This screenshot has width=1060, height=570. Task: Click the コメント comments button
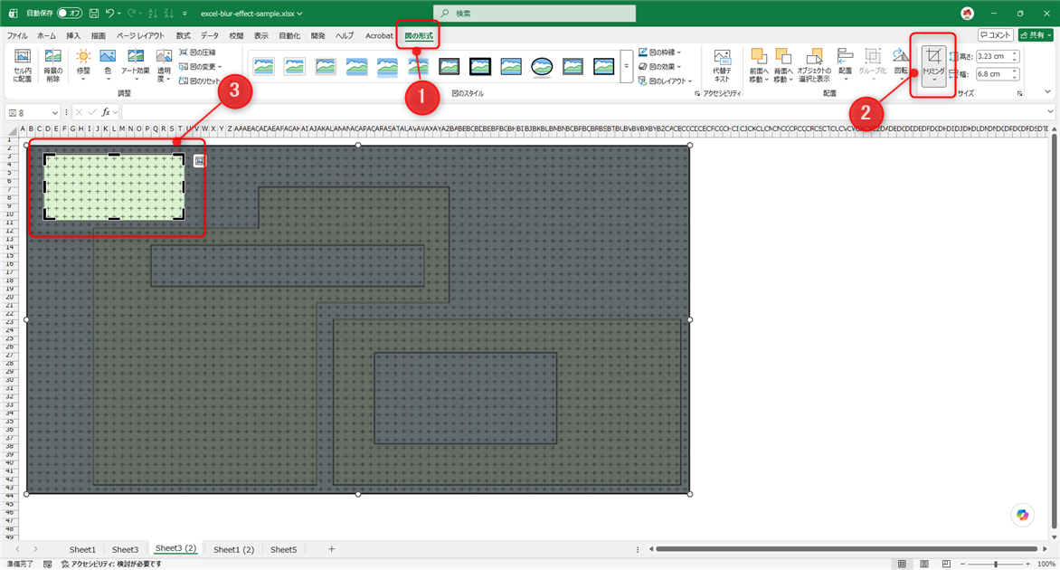(995, 35)
